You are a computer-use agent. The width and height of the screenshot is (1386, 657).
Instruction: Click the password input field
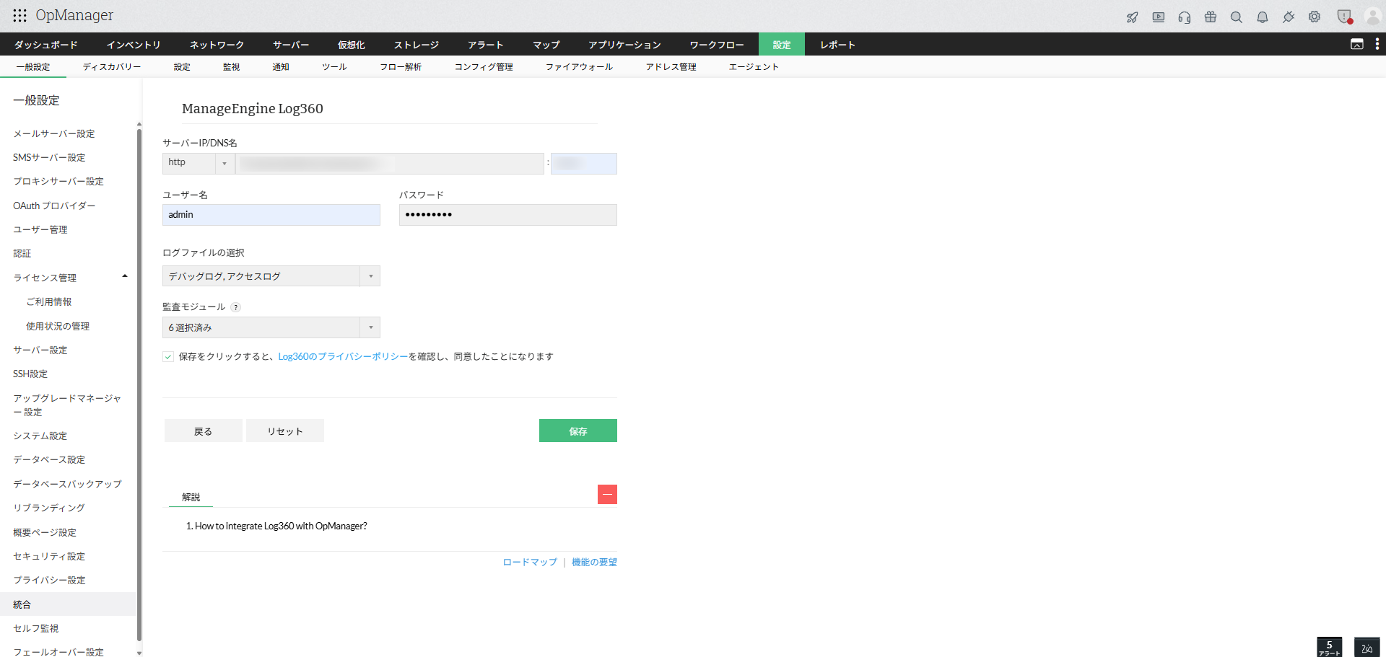point(508,215)
